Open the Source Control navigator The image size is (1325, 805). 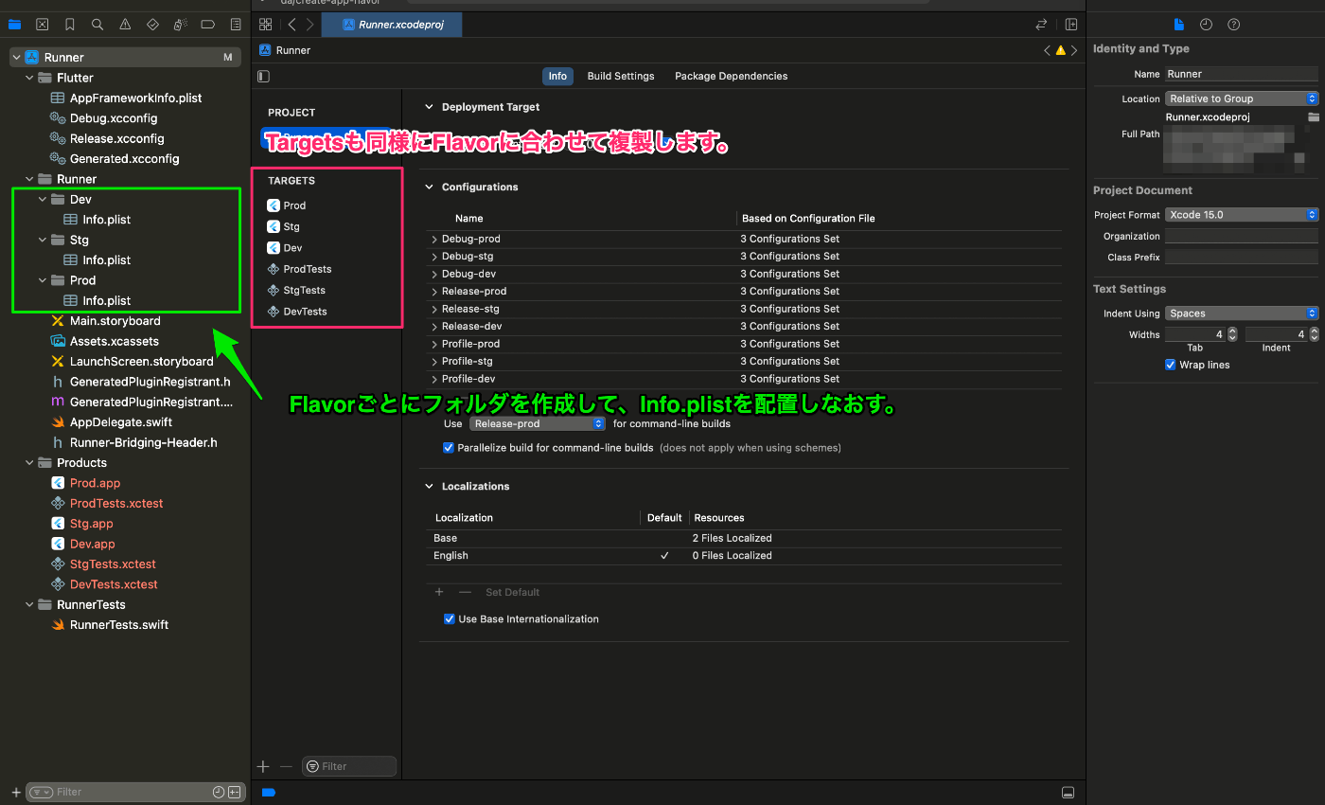click(43, 25)
